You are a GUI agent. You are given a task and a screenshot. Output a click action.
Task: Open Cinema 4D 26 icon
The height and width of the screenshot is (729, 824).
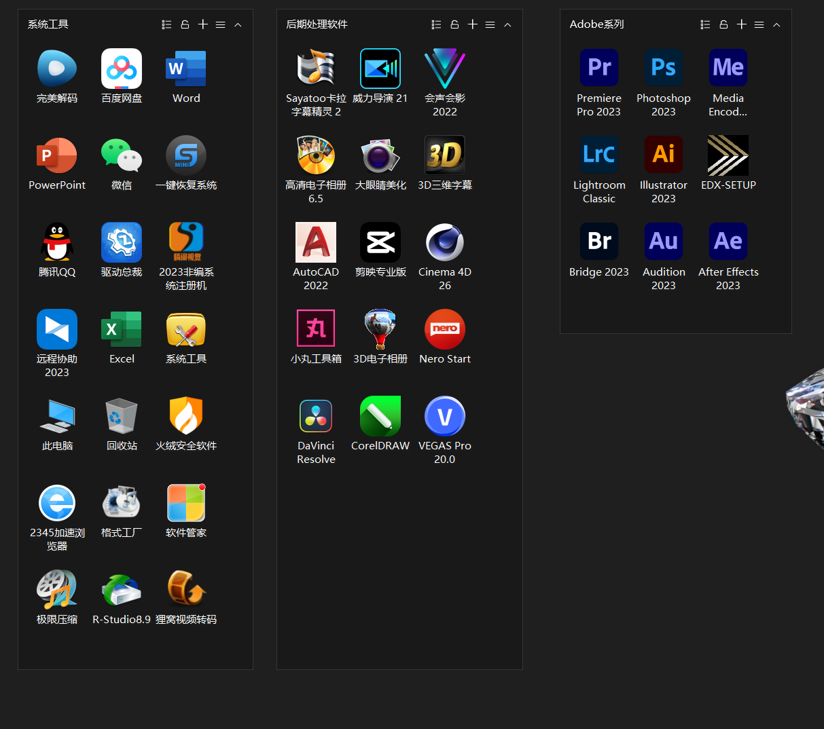click(445, 242)
